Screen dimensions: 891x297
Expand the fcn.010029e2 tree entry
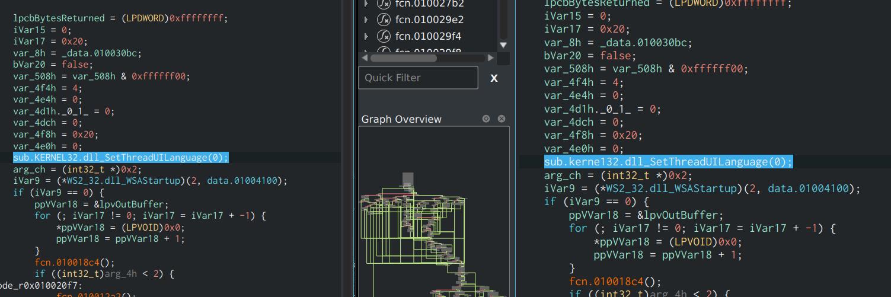click(367, 20)
